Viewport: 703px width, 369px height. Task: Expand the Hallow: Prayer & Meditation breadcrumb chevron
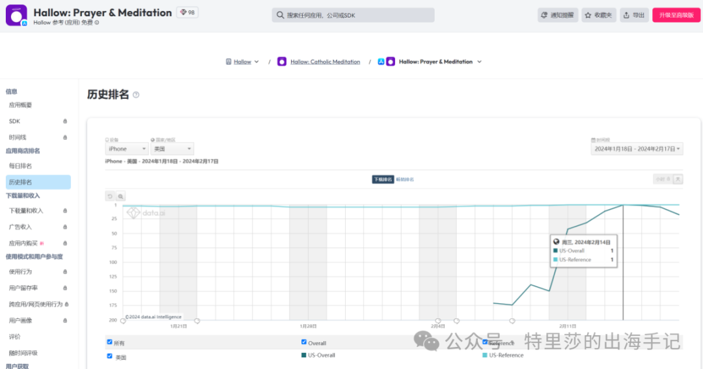(479, 62)
